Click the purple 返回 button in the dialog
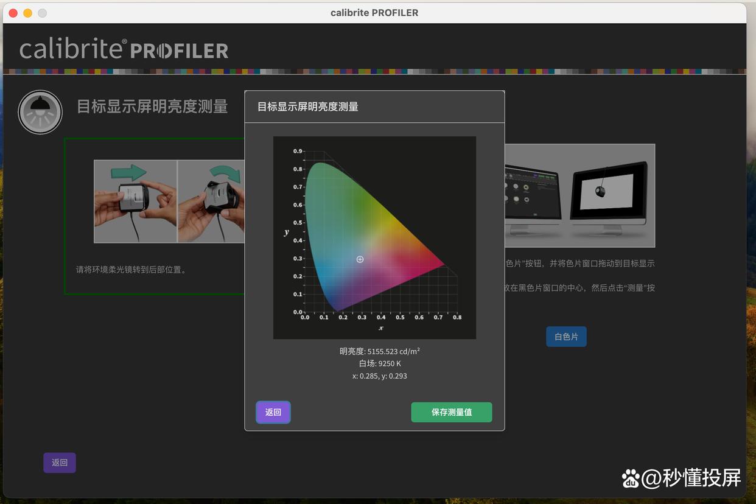Image resolution: width=756 pixels, height=504 pixels. (273, 412)
